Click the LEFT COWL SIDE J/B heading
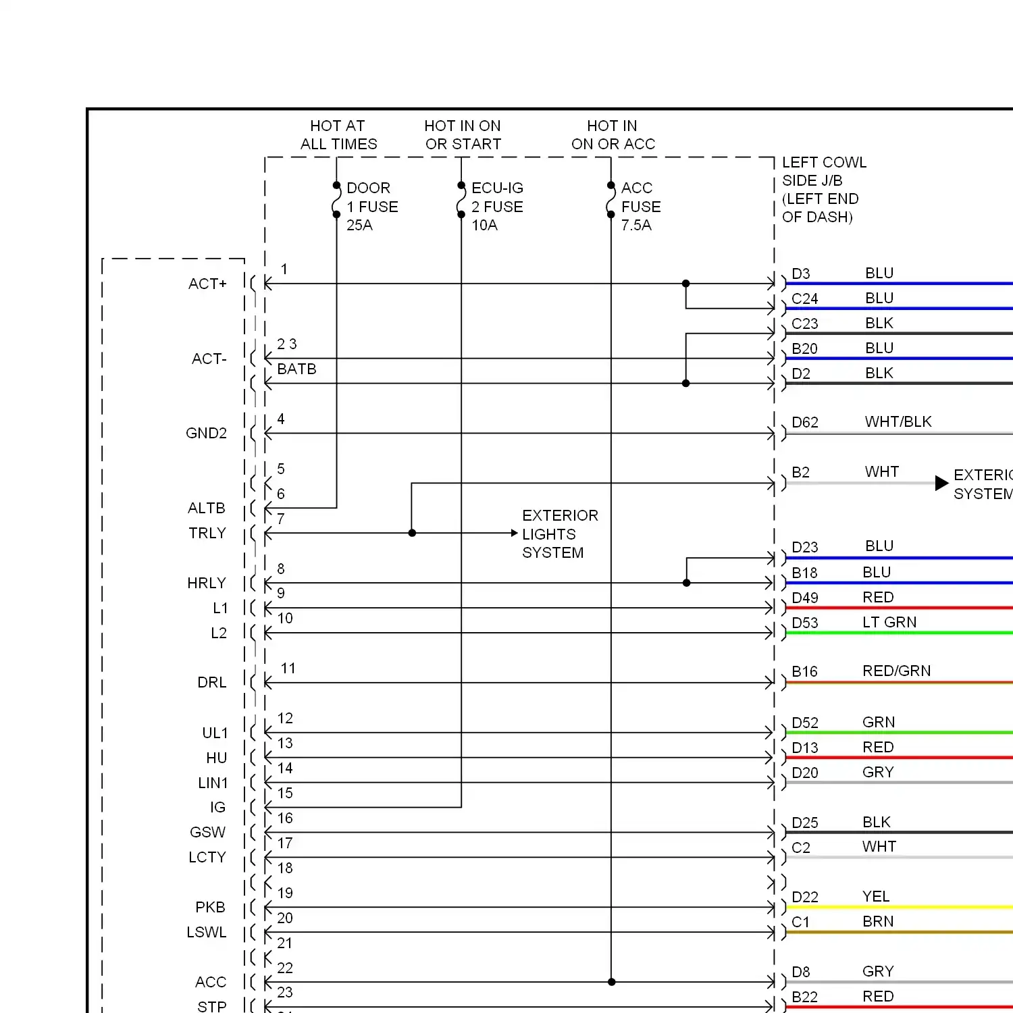Image resolution: width=1013 pixels, height=1013 pixels. click(x=824, y=190)
